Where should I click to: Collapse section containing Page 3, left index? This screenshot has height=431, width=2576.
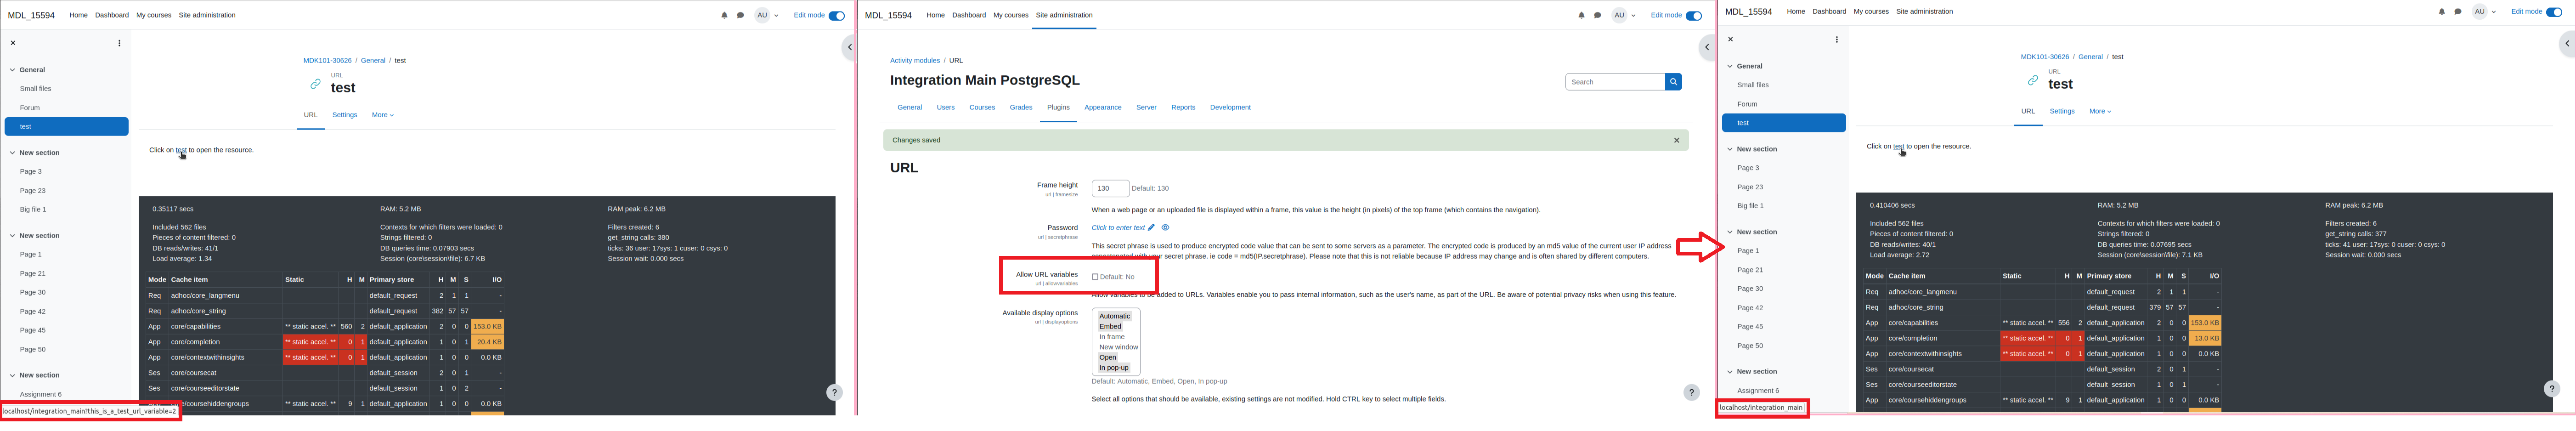[13, 153]
